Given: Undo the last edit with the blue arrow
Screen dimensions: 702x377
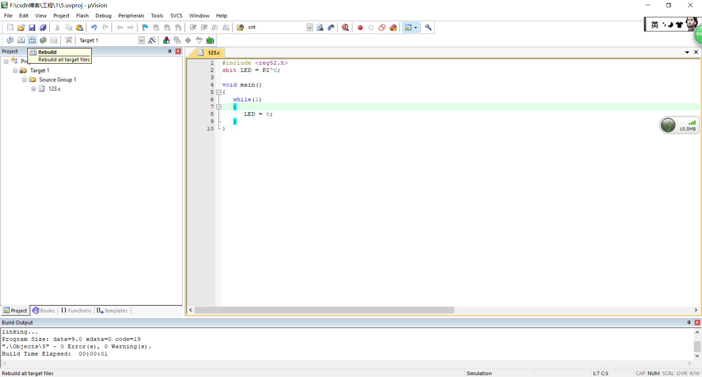Looking at the screenshot, I should [94, 27].
